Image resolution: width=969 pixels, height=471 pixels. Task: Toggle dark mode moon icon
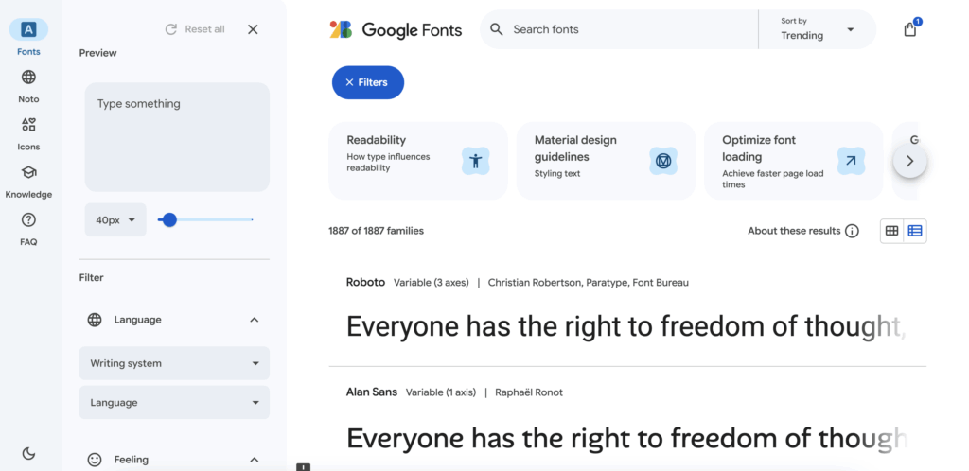coord(28,453)
